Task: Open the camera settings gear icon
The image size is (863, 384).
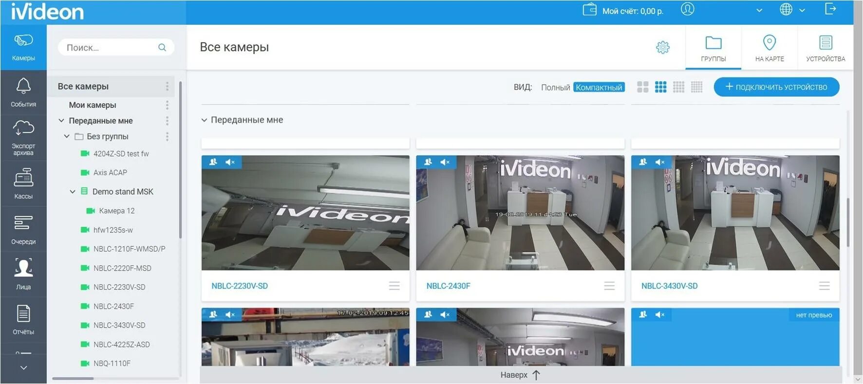Action: click(x=663, y=47)
